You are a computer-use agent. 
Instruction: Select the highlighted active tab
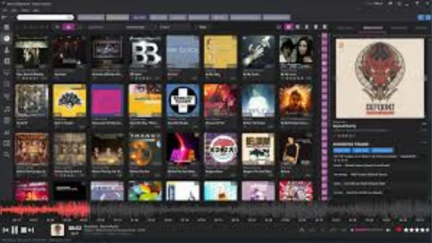tap(139, 17)
